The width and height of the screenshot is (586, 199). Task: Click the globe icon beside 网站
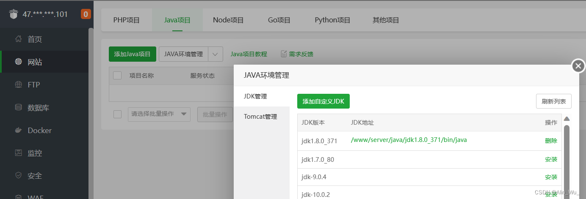point(18,62)
